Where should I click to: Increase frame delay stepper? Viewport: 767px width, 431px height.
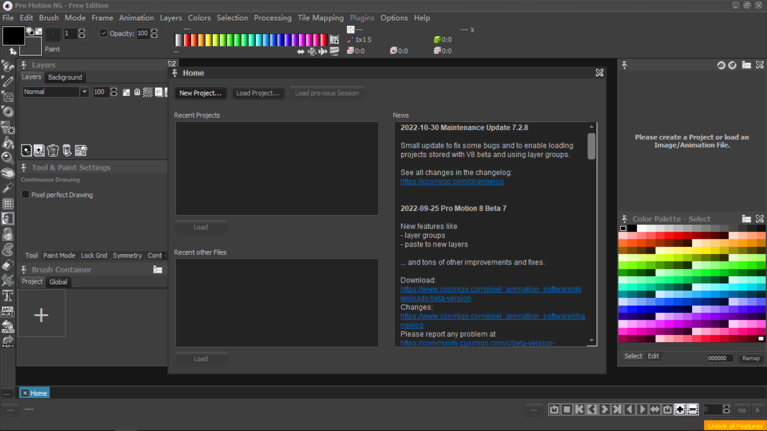pyautogui.click(x=727, y=407)
